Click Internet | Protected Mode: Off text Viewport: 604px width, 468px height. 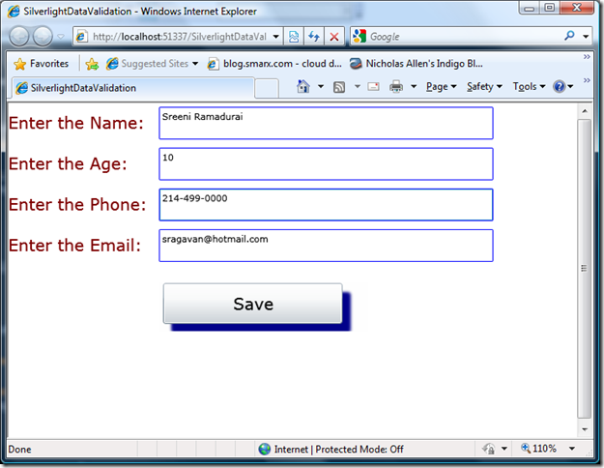pos(338,450)
